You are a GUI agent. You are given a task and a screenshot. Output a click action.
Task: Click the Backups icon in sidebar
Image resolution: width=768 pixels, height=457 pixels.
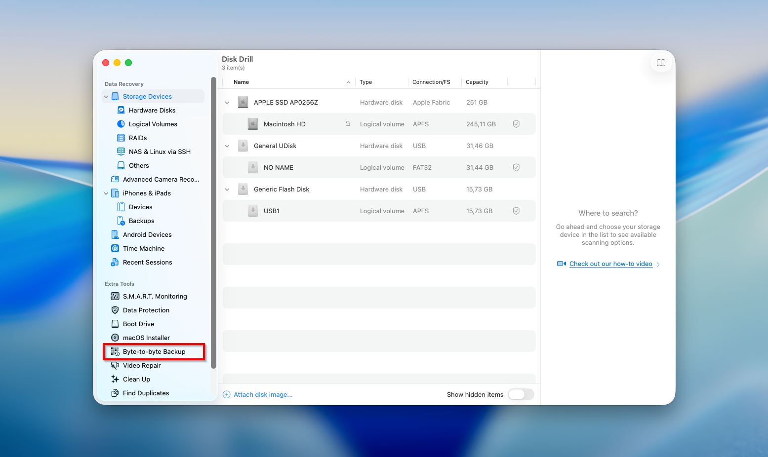(121, 221)
